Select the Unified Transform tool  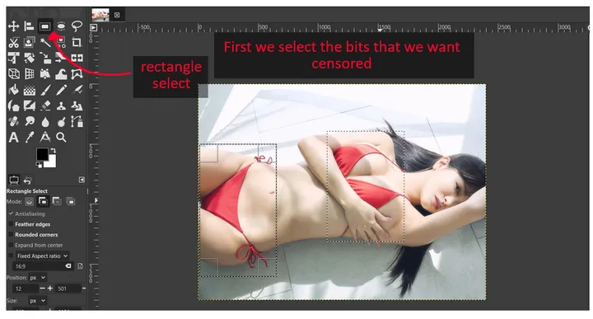coord(14,58)
